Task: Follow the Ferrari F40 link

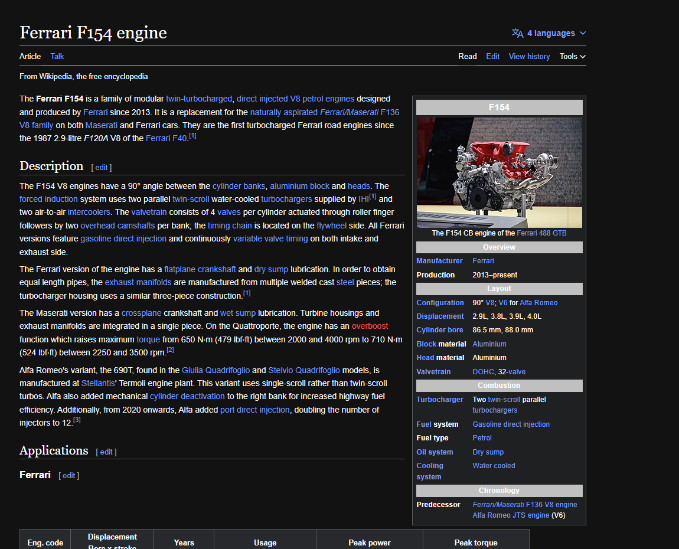Action: click(x=167, y=138)
